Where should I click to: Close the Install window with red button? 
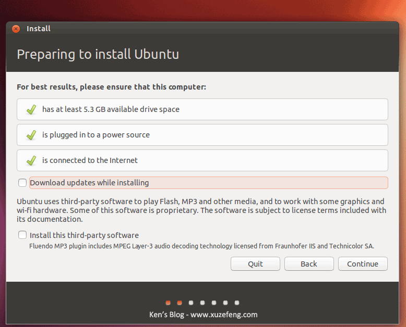16,29
